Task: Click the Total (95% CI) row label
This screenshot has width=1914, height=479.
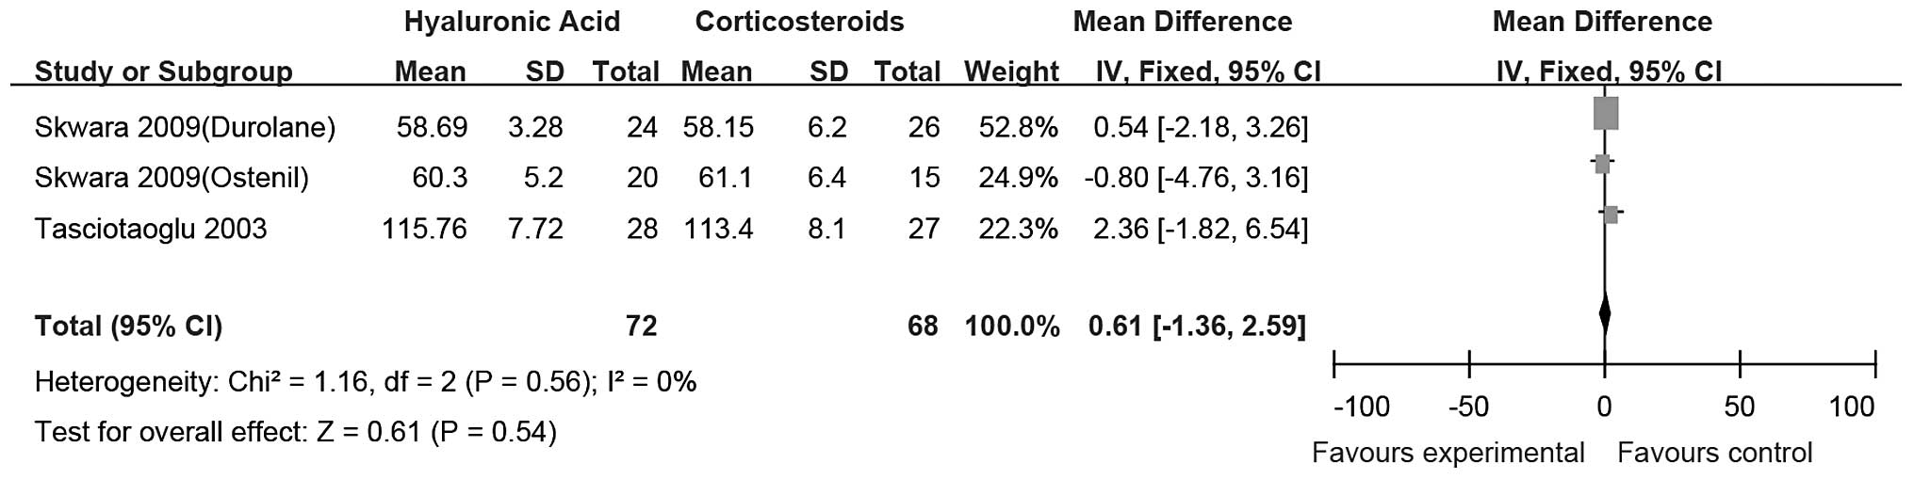Action: 128,326
